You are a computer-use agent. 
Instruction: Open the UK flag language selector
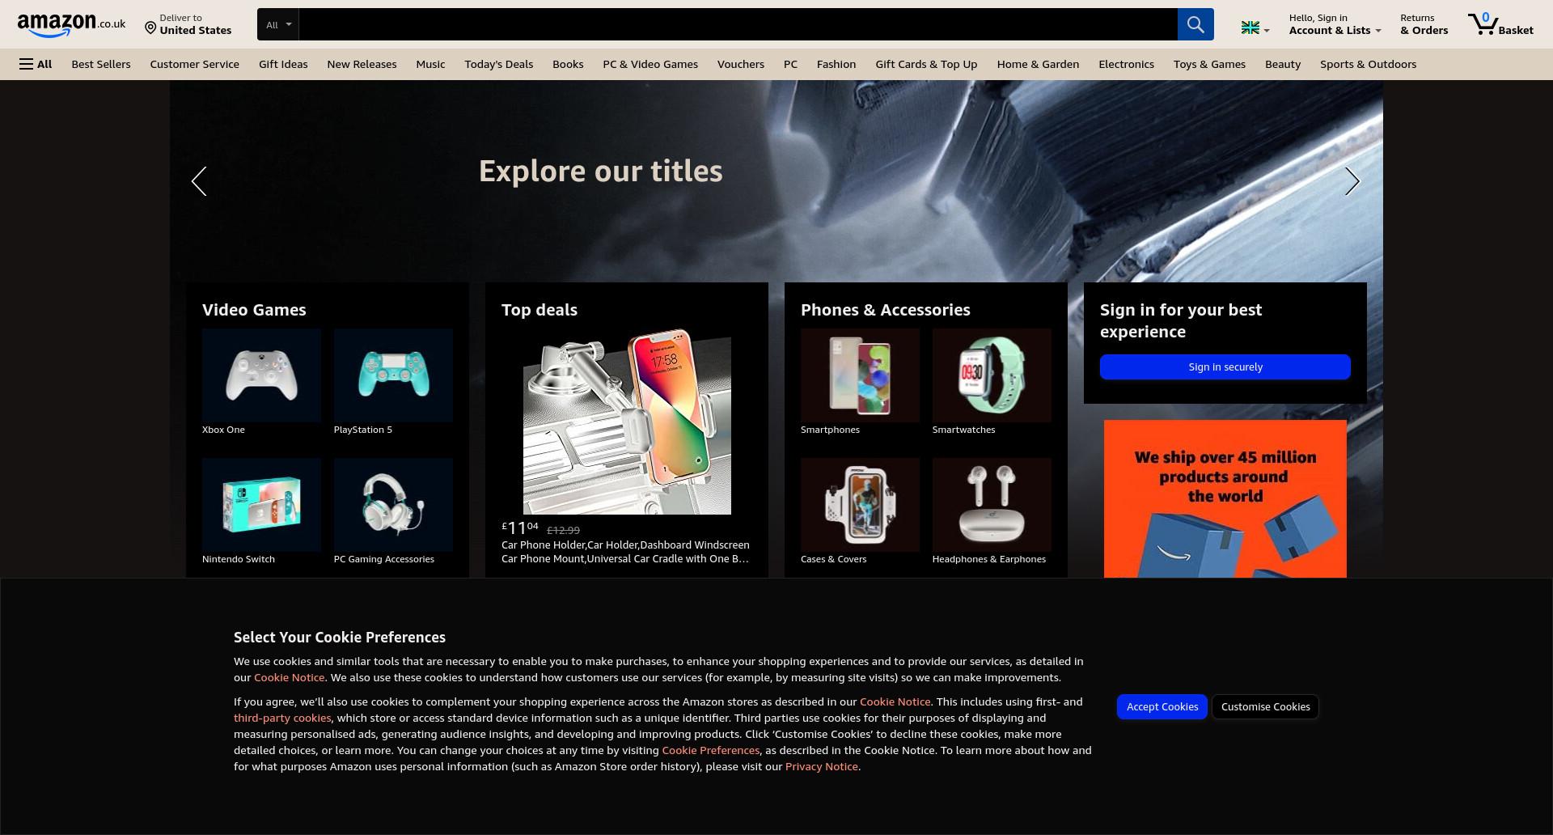1255,28
